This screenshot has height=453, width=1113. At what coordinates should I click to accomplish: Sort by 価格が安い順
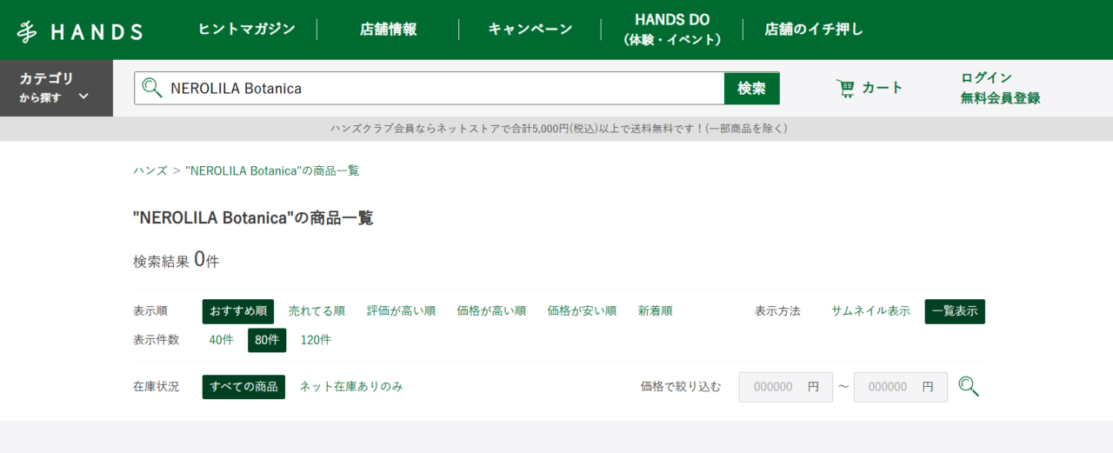582,311
